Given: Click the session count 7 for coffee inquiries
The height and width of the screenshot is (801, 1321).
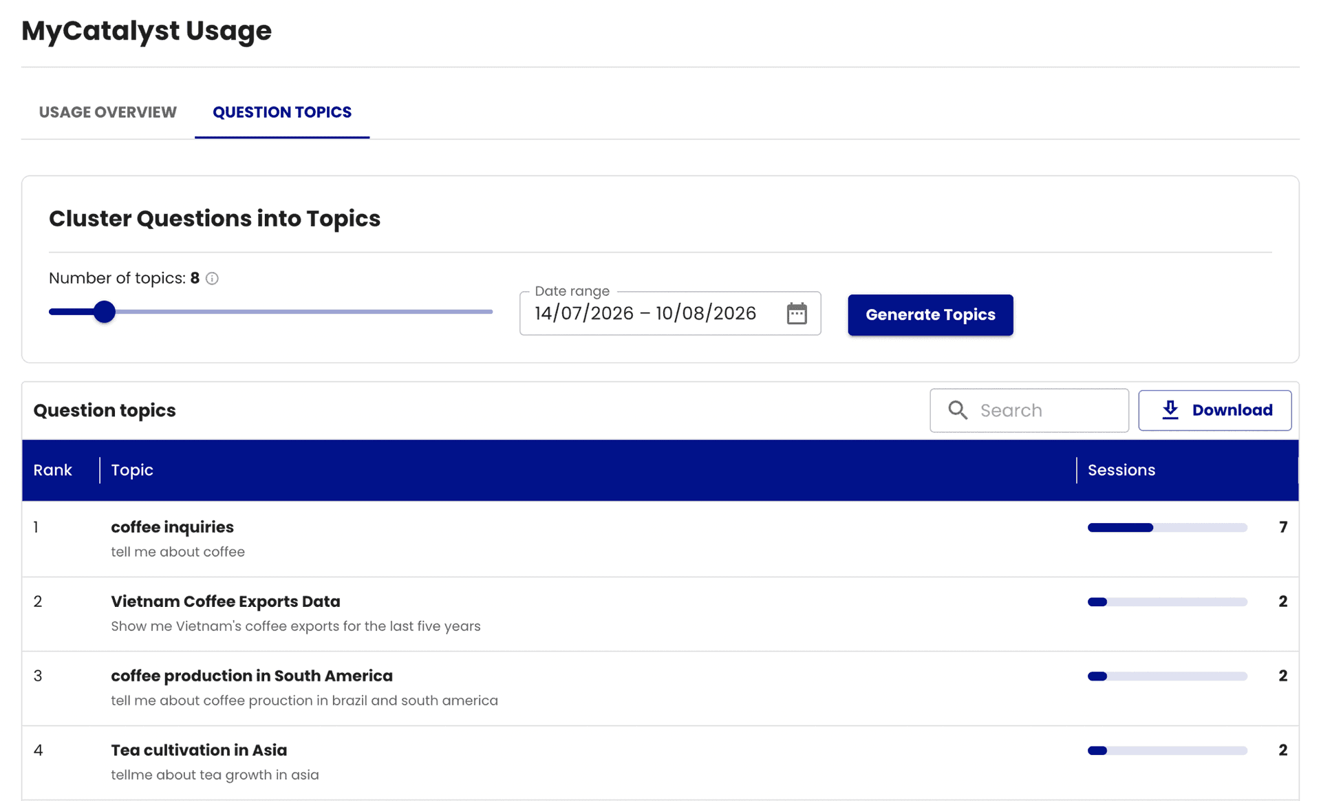Looking at the screenshot, I should coord(1283,527).
